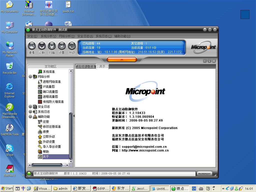256x192 pixels.
Task: Click tree vertical scrollbar down arrow
Action: 71,161
